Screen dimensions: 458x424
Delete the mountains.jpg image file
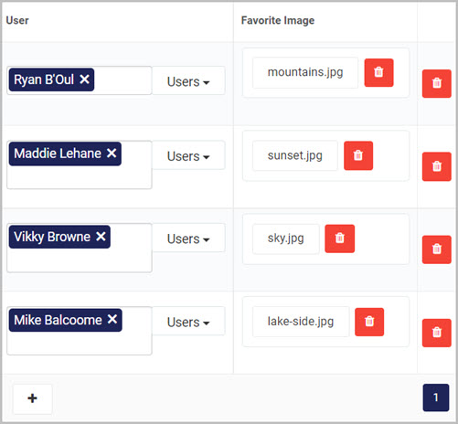click(378, 73)
